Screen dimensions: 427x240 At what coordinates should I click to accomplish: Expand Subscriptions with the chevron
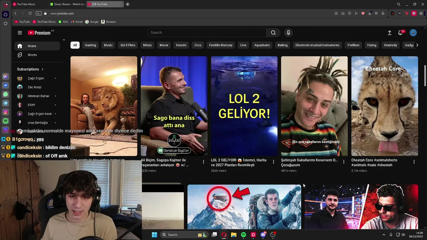point(42,69)
